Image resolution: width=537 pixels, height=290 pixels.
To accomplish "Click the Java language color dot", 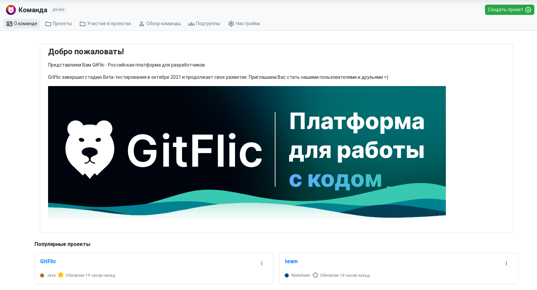I will 42,275.
